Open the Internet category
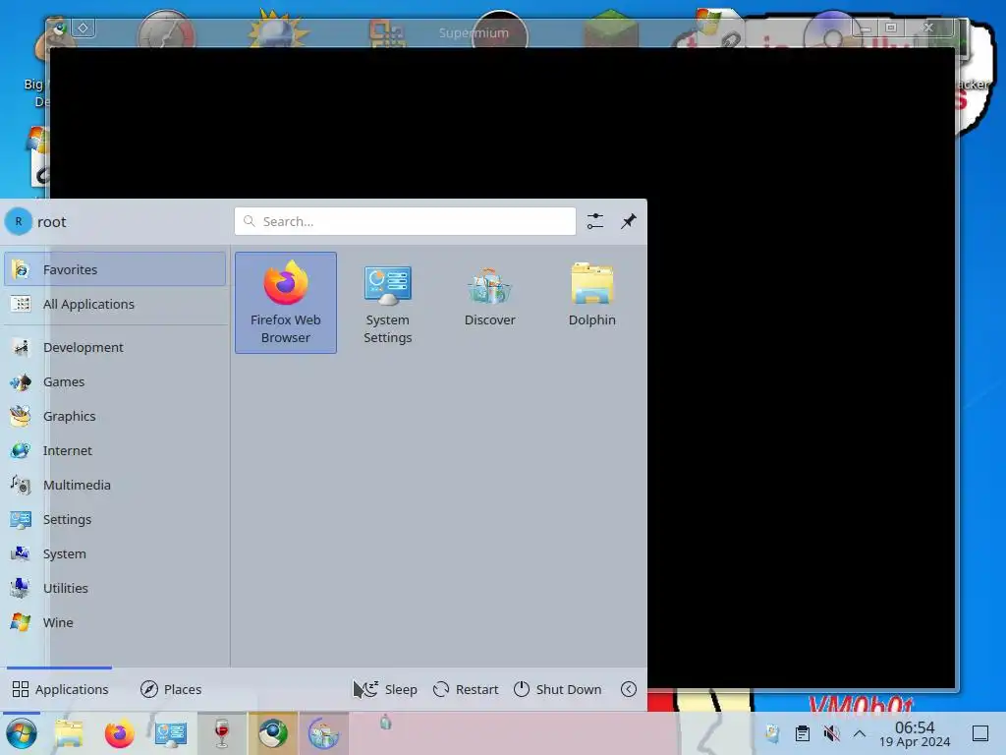The width and height of the screenshot is (1006, 755). (x=115, y=450)
